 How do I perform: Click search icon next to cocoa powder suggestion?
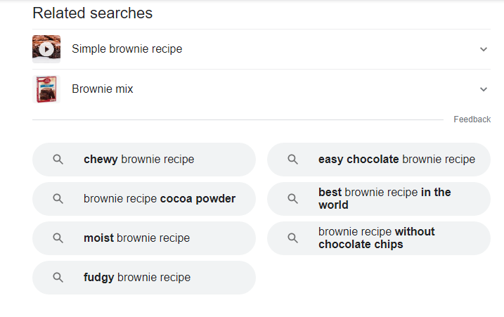pyautogui.click(x=58, y=199)
